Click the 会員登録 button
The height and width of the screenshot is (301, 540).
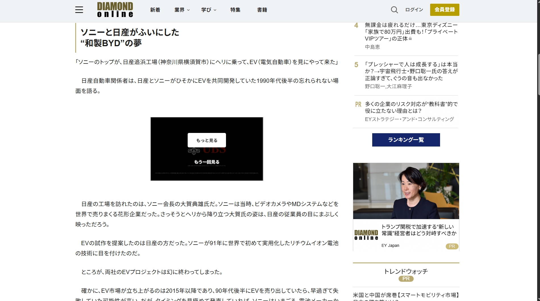point(445,10)
